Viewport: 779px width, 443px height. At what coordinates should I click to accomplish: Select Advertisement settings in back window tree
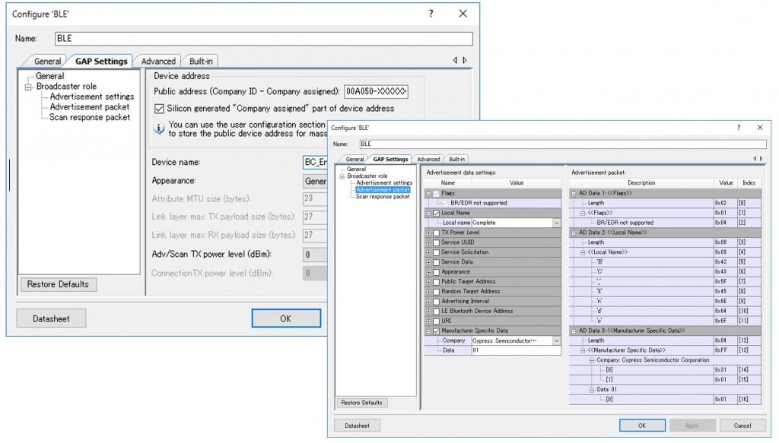click(92, 97)
